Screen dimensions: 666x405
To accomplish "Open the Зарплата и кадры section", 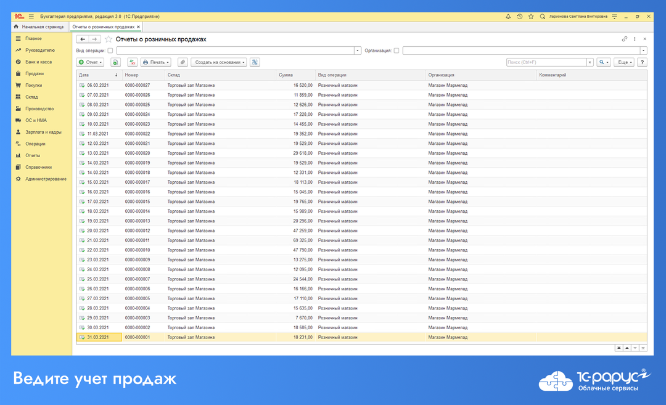I will [x=43, y=132].
